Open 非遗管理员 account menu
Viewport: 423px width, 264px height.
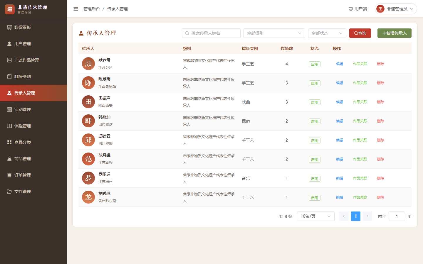[396, 9]
